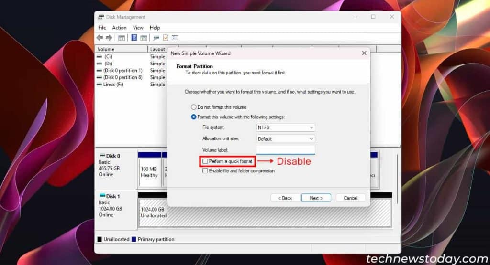Open the File system NTFS dropdown
Image resolution: width=490 pixels, height=265 pixels.
pyautogui.click(x=286, y=127)
